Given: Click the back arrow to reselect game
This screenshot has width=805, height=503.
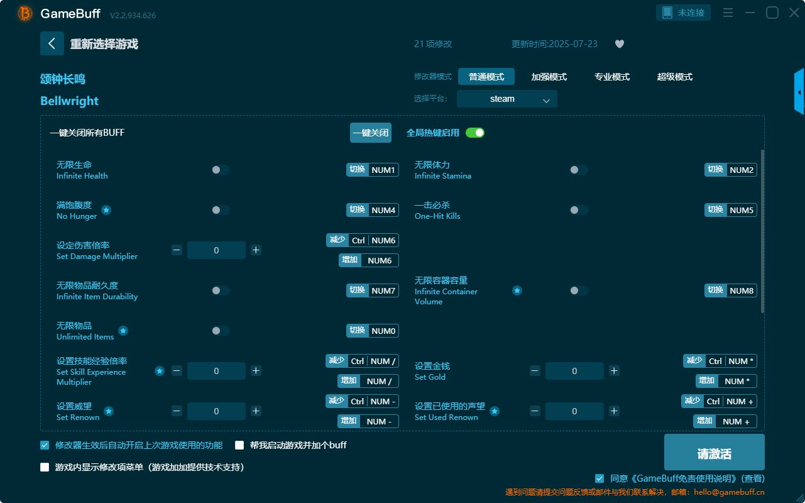Looking at the screenshot, I should pos(52,43).
